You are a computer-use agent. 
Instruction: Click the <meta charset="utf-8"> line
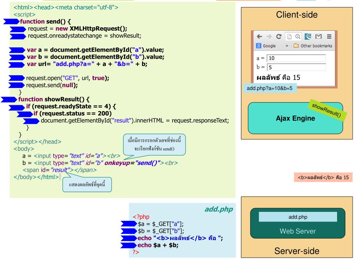click(x=66, y=8)
